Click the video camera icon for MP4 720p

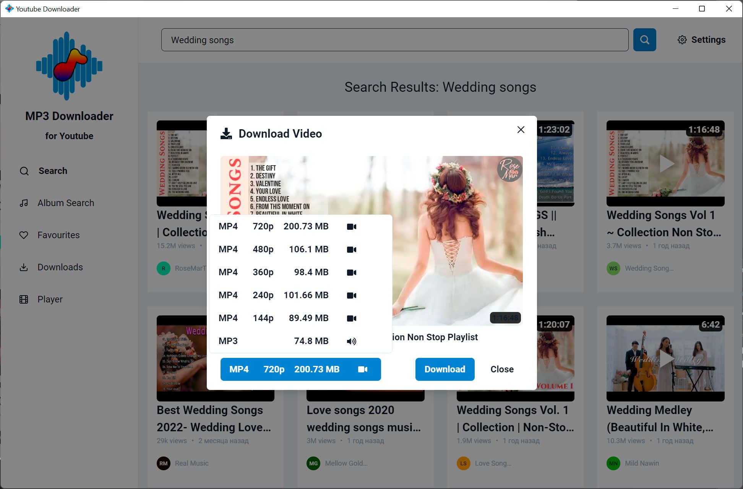(352, 226)
